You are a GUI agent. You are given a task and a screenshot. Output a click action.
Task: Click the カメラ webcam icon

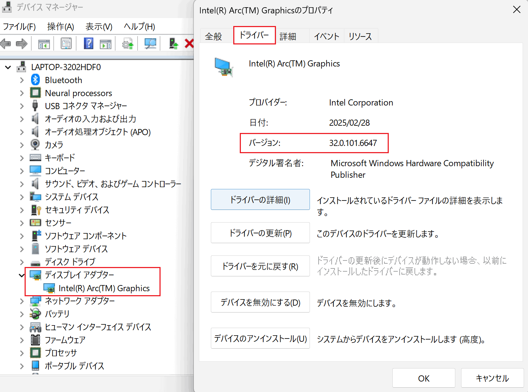[x=35, y=145]
